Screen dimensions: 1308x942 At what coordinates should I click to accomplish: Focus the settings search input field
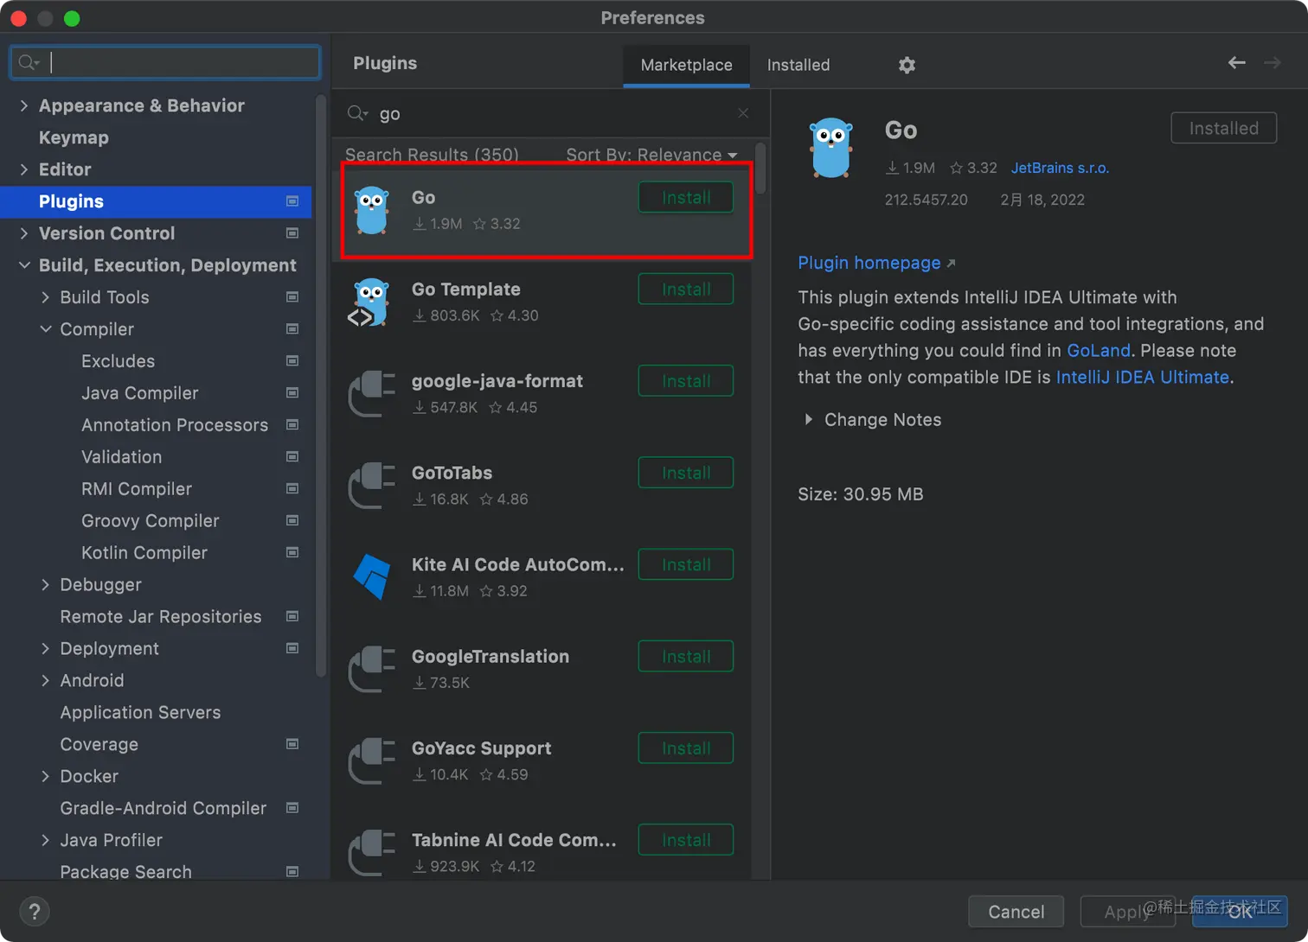tap(165, 62)
